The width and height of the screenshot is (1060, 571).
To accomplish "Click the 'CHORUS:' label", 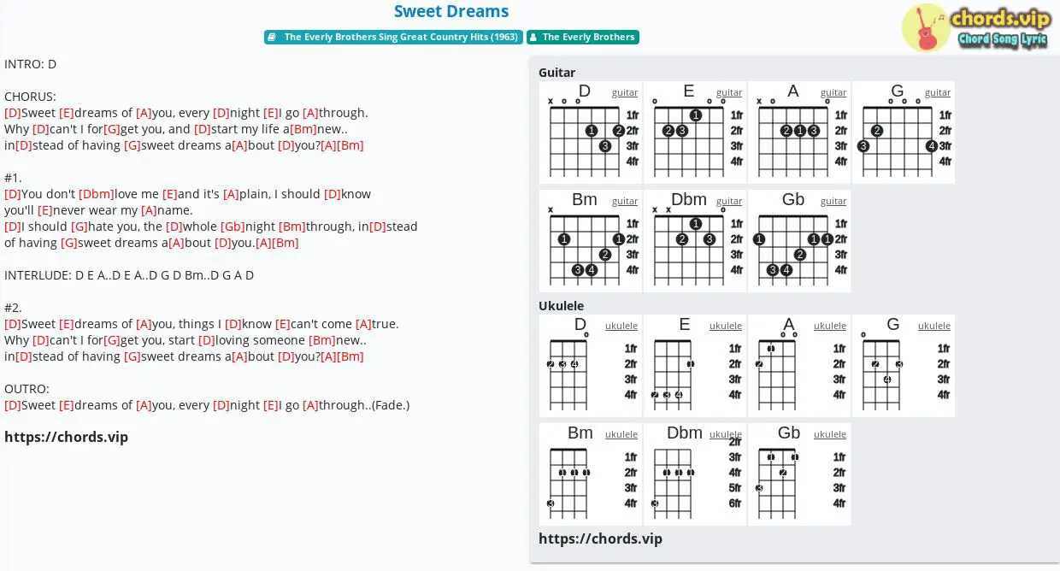I will click(x=30, y=97).
